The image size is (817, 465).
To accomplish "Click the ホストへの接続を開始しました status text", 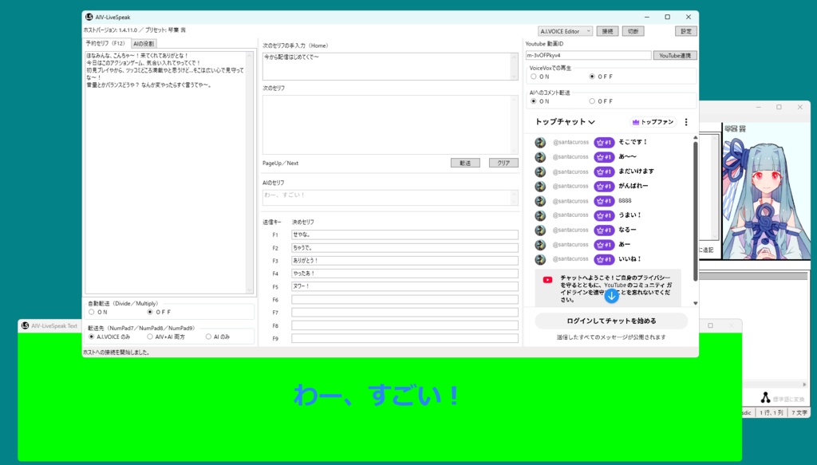I will click(x=116, y=353).
